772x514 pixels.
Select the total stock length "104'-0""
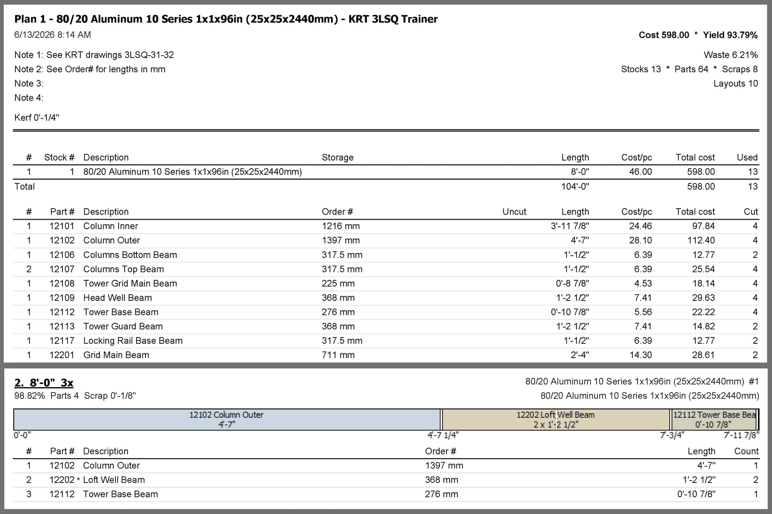[575, 186]
